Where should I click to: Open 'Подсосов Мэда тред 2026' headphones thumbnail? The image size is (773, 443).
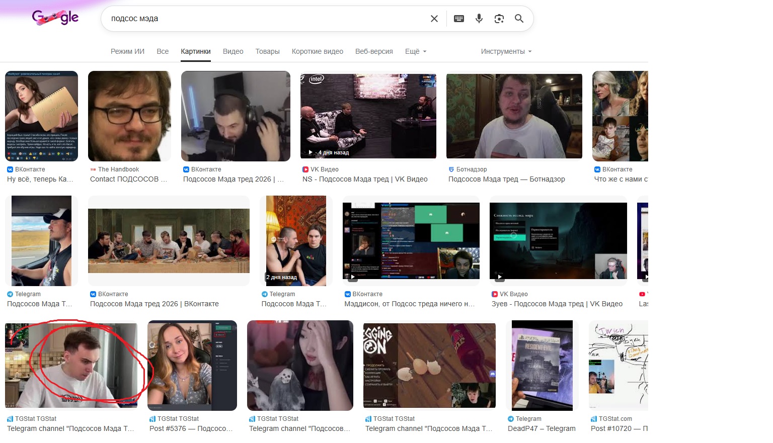(x=236, y=116)
